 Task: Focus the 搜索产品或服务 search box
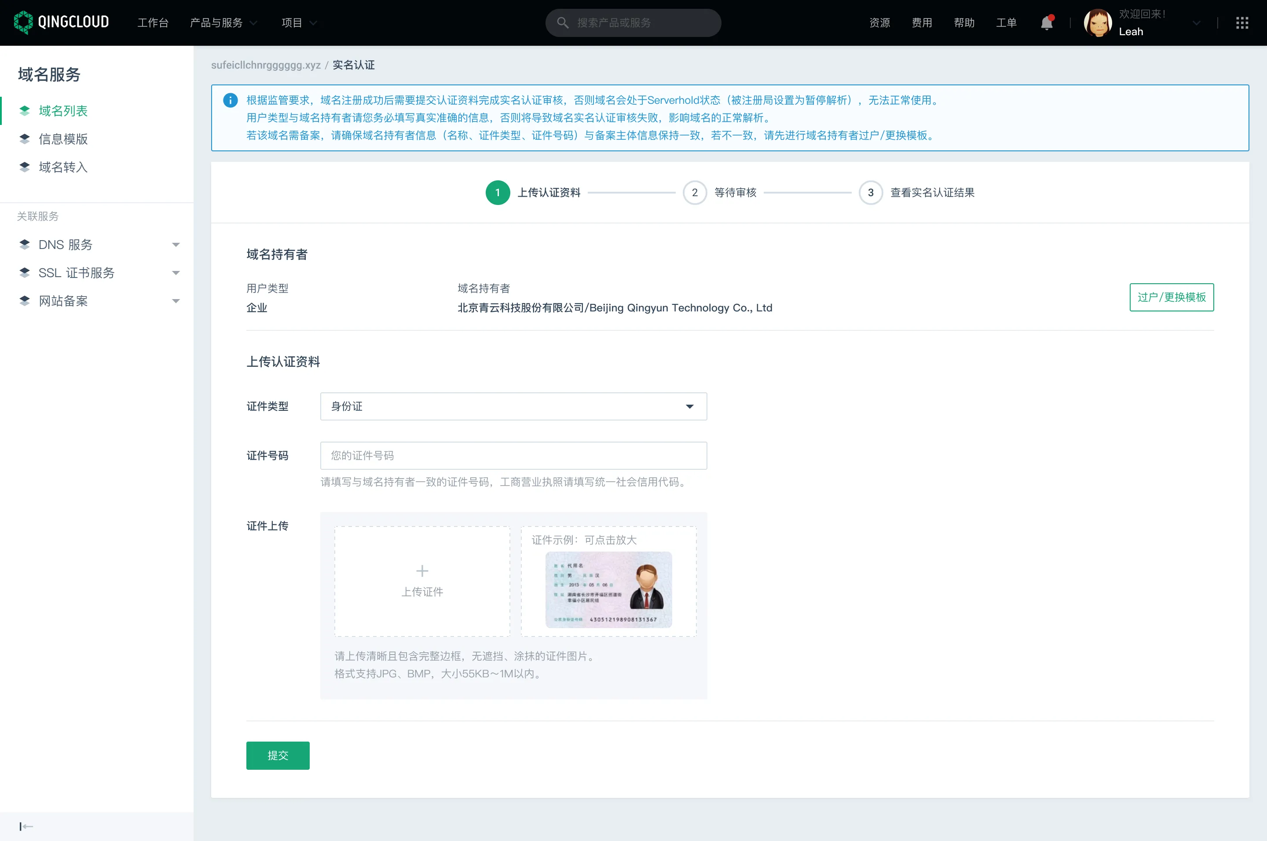(633, 22)
